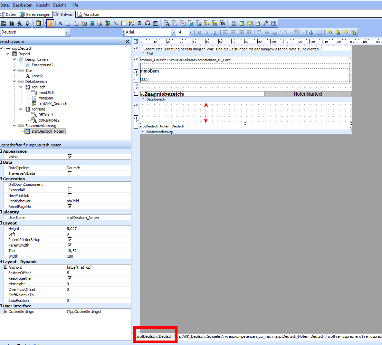Screen dimensions: 382x345
Task: Switch to the Vorschau tab
Action: point(88,15)
